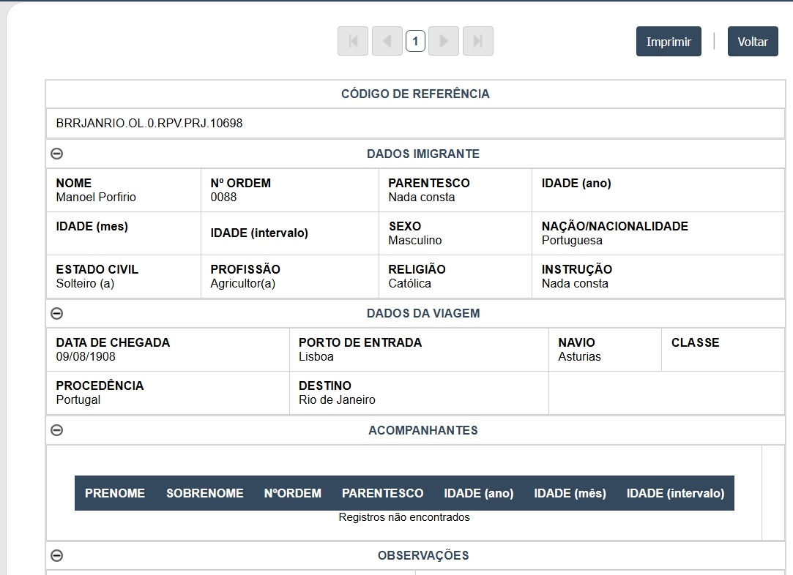Viewport: 793px width, 575px height.
Task: Click the Voltar button
Action: tap(753, 42)
